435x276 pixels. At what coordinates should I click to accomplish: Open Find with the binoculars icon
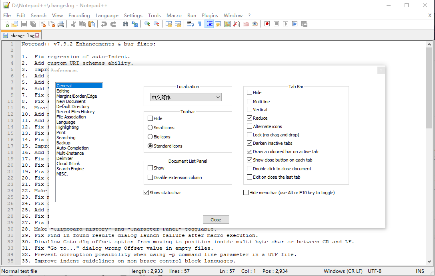[x=125, y=24]
